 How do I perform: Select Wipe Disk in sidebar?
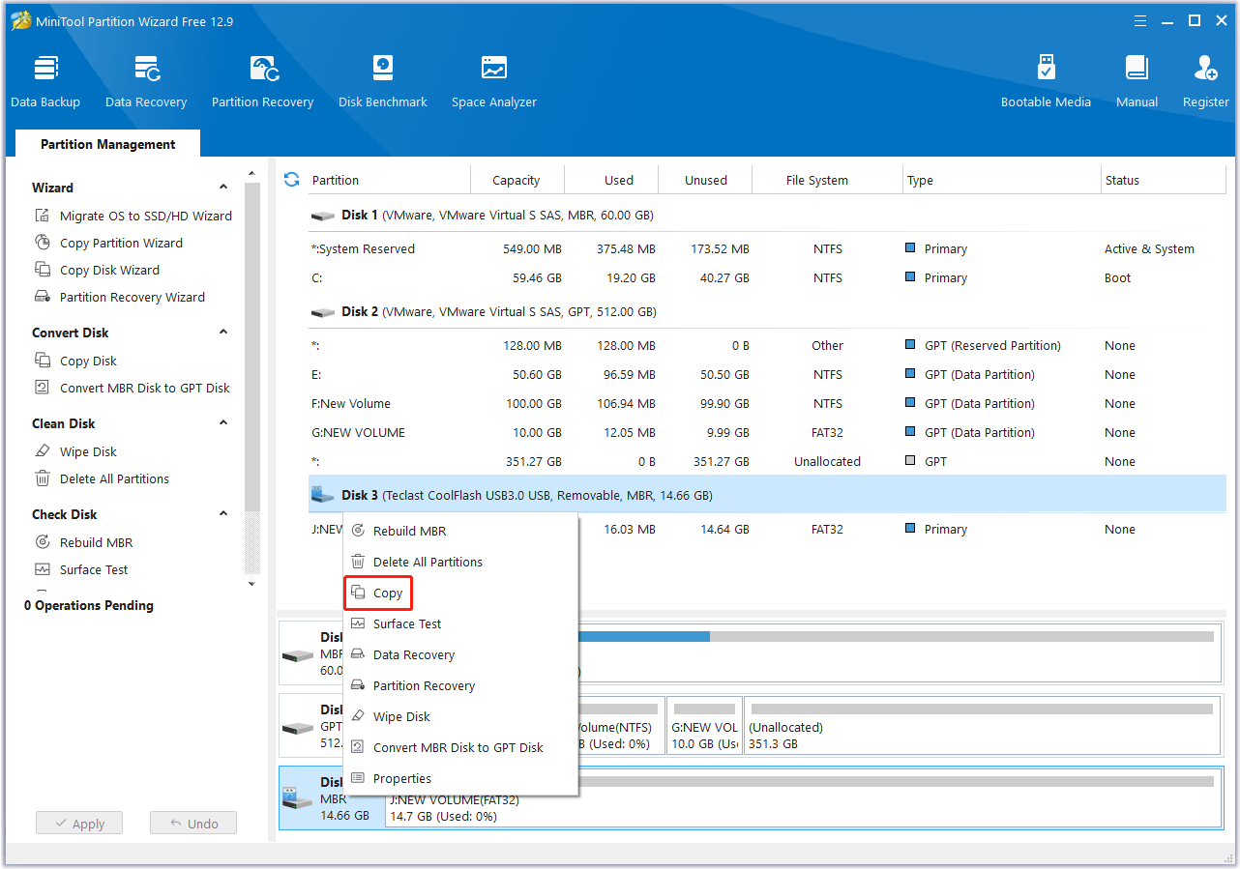[75, 451]
